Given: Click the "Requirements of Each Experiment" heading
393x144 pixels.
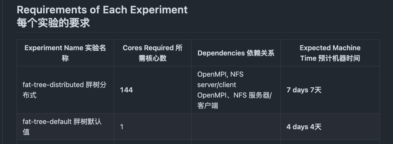Looking at the screenshot, I should 102,10.
